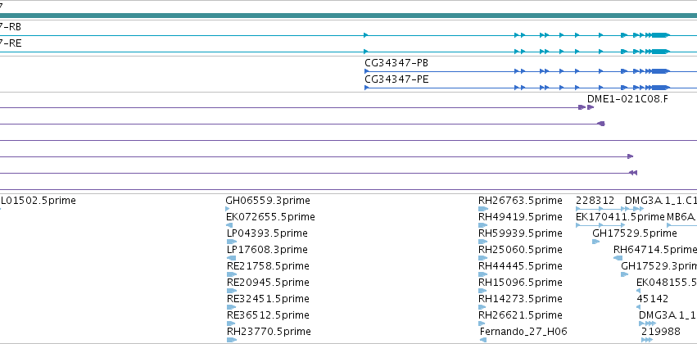Click the CG34347-PE transcript label
This screenshot has height=344, width=697.
click(396, 79)
